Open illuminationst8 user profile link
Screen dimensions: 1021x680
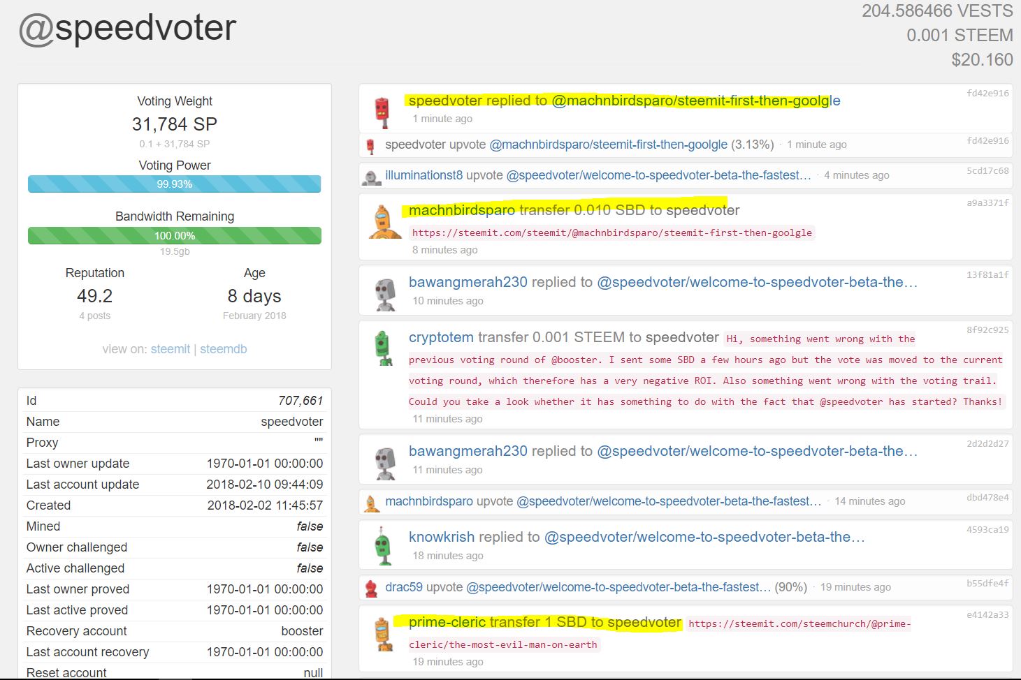(423, 175)
